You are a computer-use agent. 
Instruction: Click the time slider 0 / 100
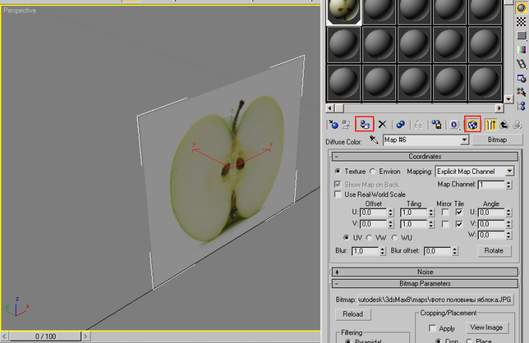pos(46,336)
